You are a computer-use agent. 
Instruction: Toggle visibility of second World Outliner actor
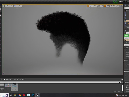[125, 14]
